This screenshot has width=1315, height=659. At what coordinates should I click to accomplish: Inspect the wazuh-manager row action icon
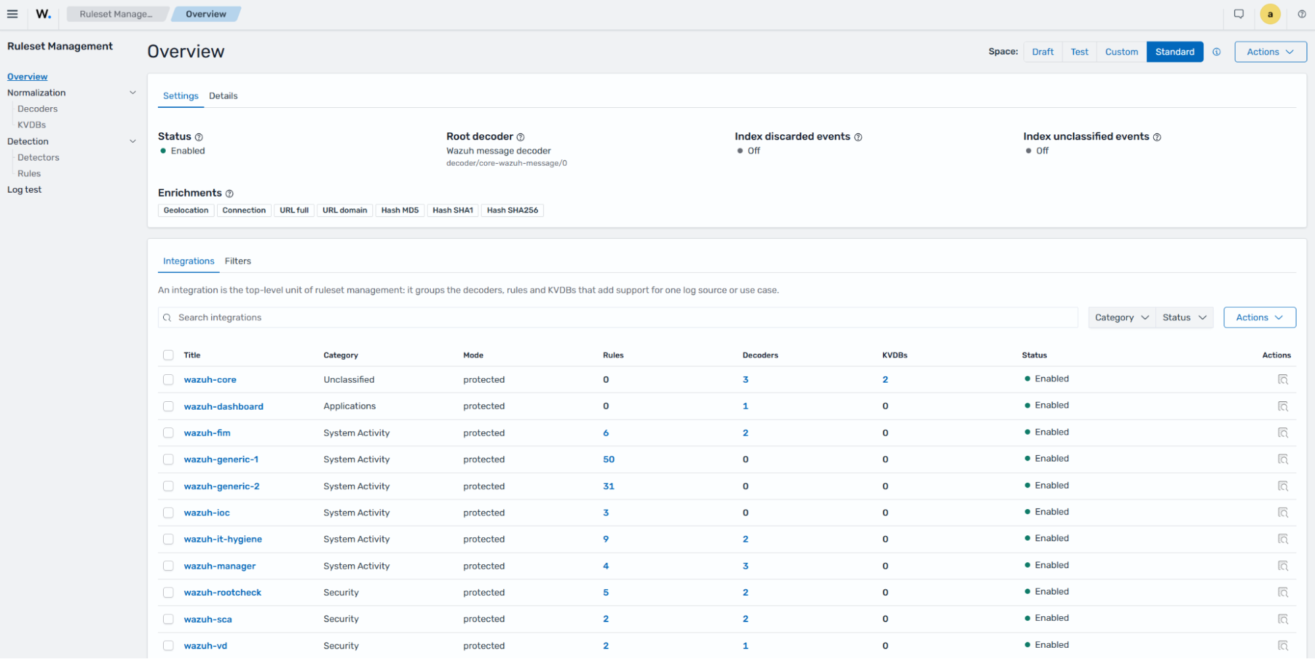pos(1283,566)
